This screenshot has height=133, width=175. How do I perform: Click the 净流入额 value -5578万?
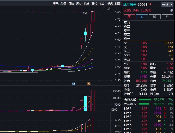click(x=158, y=100)
